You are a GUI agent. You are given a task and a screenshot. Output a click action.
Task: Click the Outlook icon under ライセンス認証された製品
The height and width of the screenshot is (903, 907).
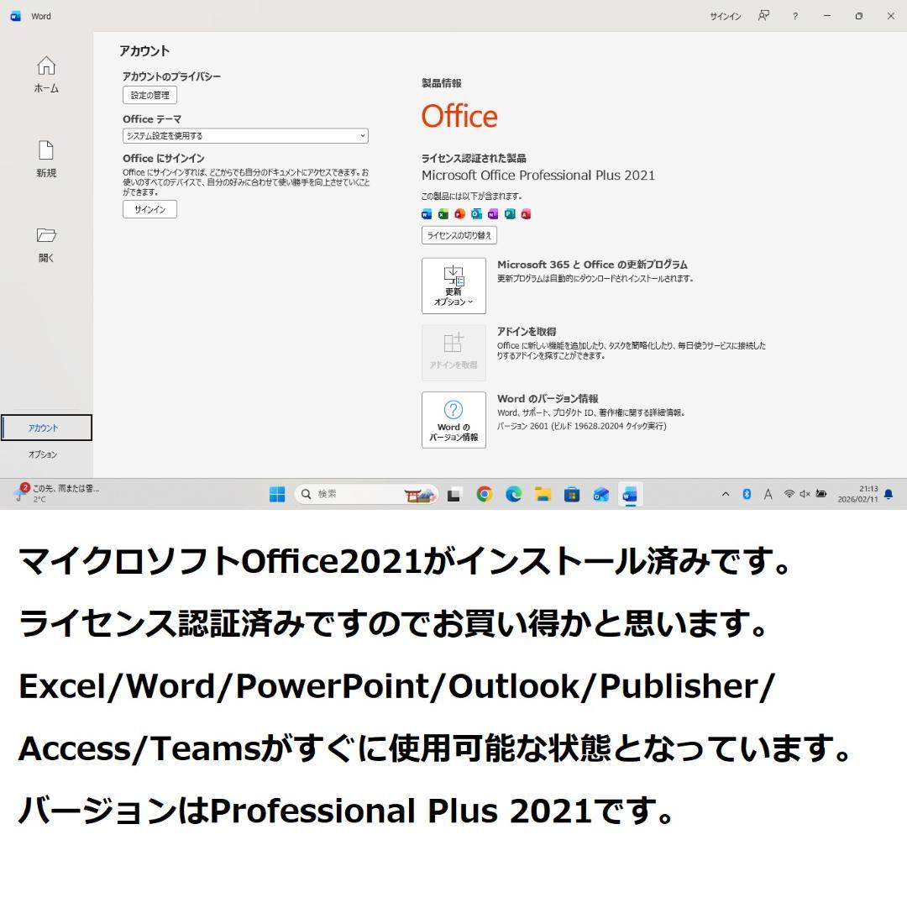[476, 214]
